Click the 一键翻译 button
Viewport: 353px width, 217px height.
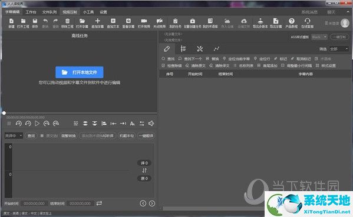(x=146, y=136)
